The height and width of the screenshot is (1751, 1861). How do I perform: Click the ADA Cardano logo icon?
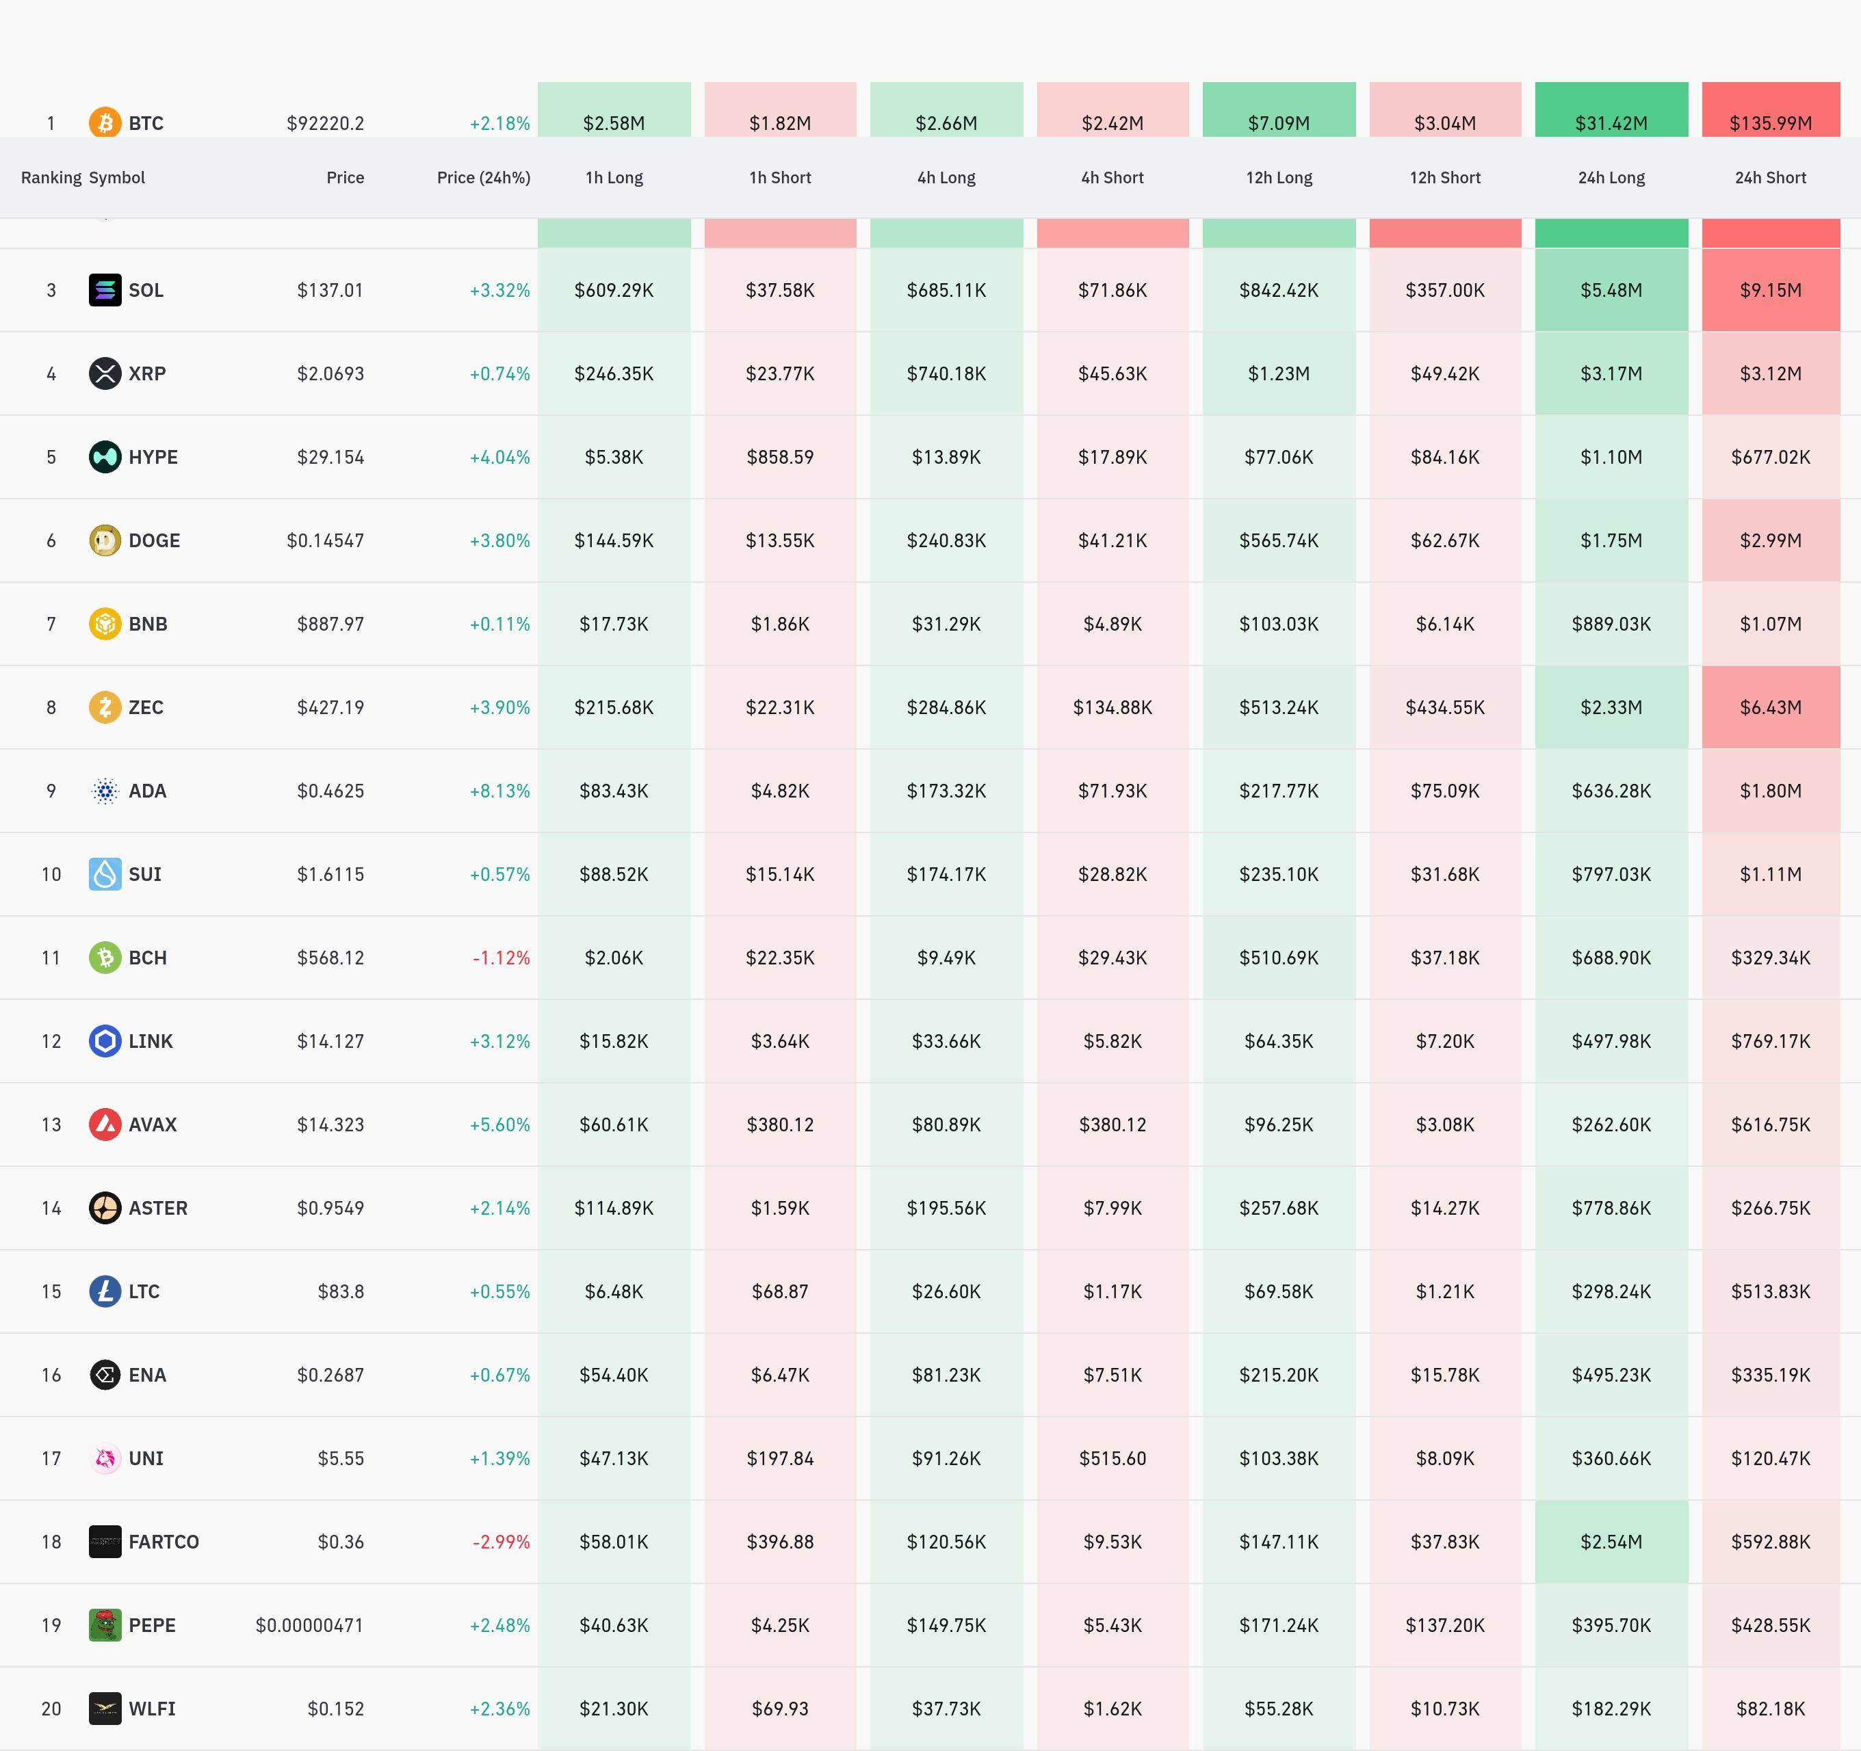point(105,791)
